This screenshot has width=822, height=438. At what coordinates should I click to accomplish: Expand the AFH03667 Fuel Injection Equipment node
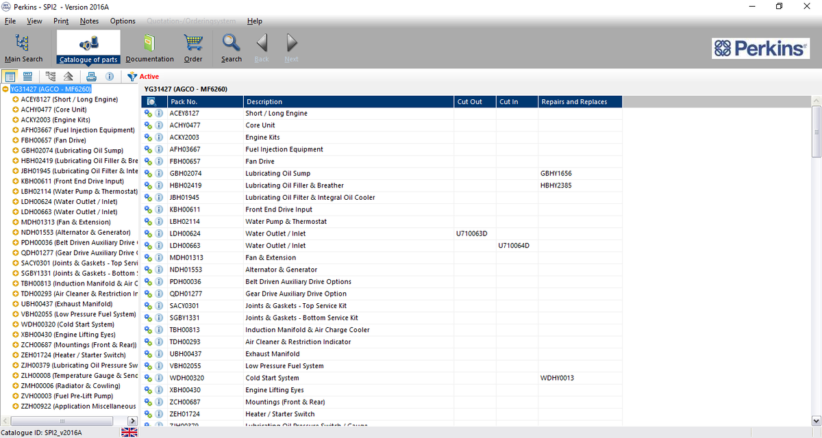(15, 130)
